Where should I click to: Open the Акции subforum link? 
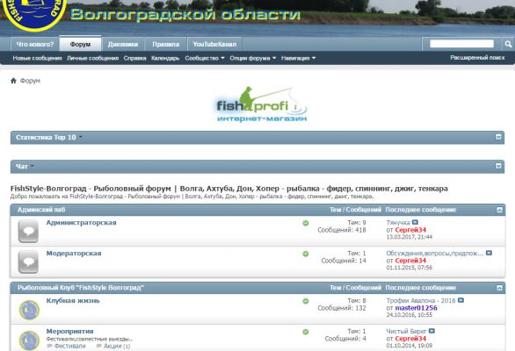pos(112,346)
